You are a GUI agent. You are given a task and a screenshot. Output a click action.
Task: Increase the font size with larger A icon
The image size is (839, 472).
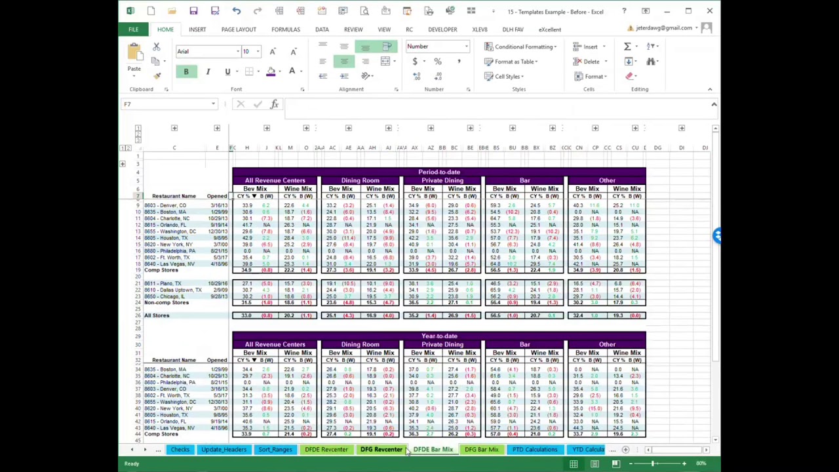273,51
